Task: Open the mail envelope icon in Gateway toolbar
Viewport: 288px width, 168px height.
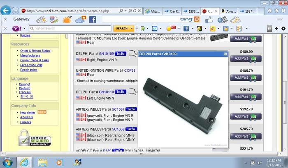Action: (81, 19)
